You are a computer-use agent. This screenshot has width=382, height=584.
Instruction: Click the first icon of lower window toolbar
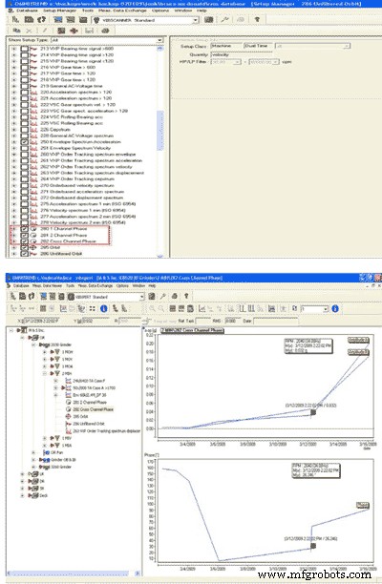point(13,297)
